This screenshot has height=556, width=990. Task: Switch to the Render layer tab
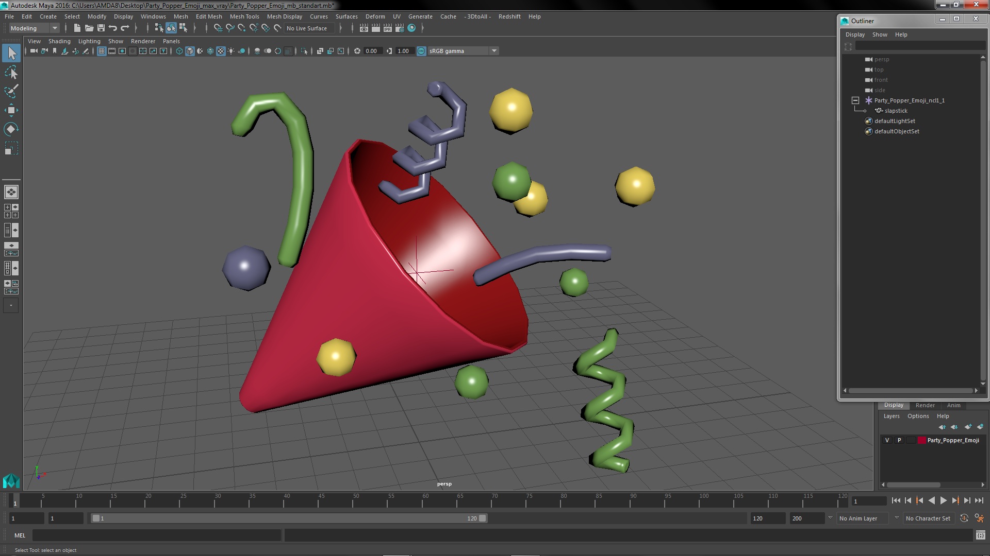point(925,405)
